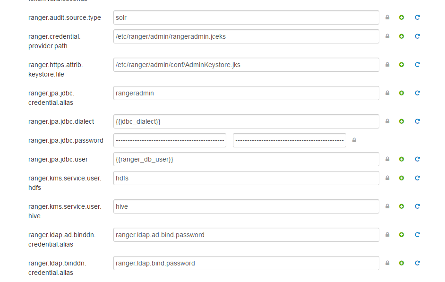The height and width of the screenshot is (282, 445).
Task: Click green plus icon for ranger.kms.service.user.hive
Action: tap(402, 206)
